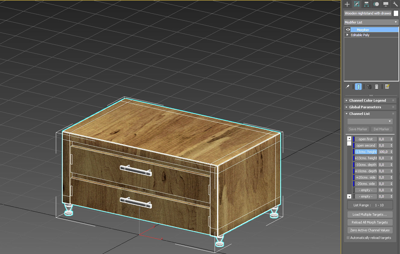This screenshot has width=400, height=254.
Task: Click Reload All Morph Targets button
Action: [370, 222]
